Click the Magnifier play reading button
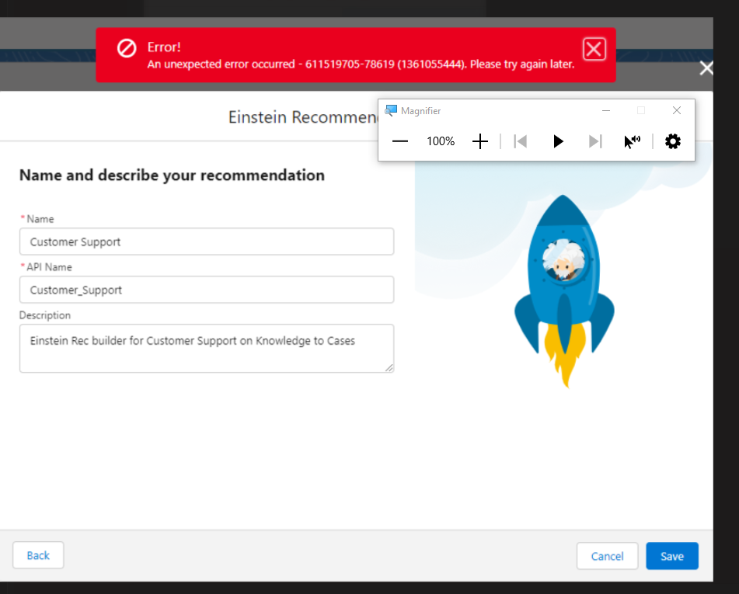This screenshot has height=594, width=739. pyautogui.click(x=557, y=141)
